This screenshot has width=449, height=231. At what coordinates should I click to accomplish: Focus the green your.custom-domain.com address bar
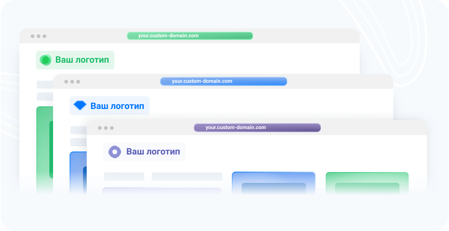pyautogui.click(x=190, y=36)
